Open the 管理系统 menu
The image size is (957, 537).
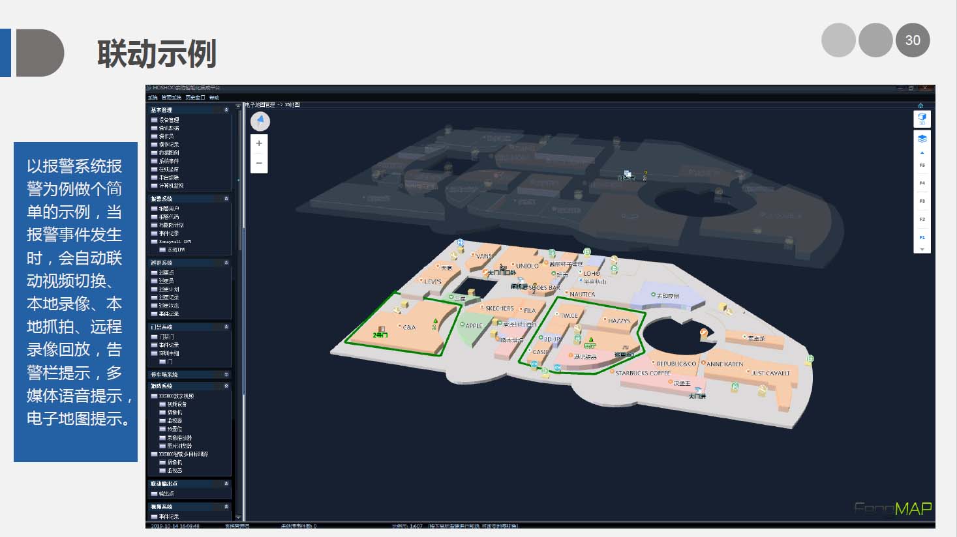(x=172, y=98)
